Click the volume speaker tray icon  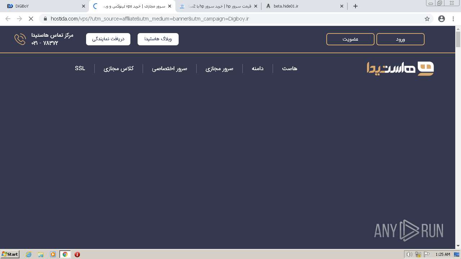tap(409, 254)
